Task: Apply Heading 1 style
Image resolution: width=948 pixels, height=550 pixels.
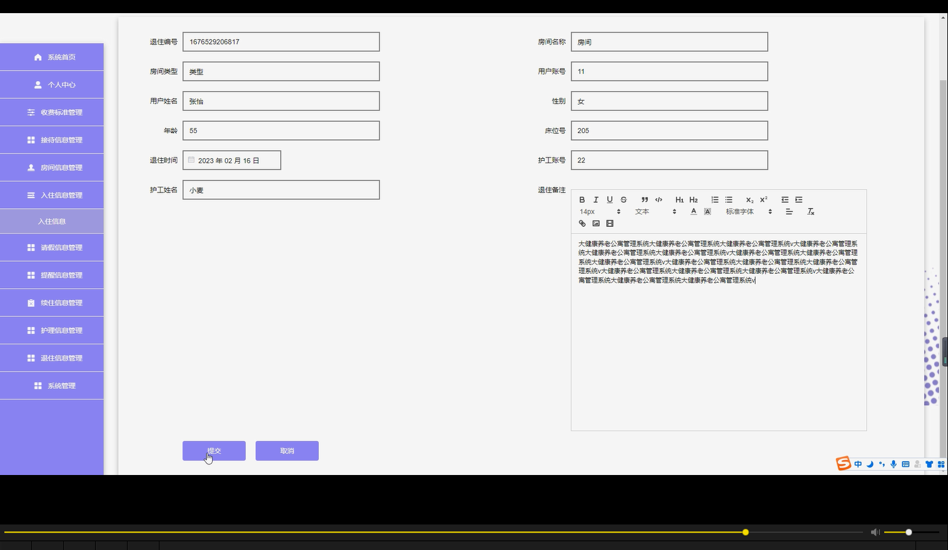Action: pos(680,199)
